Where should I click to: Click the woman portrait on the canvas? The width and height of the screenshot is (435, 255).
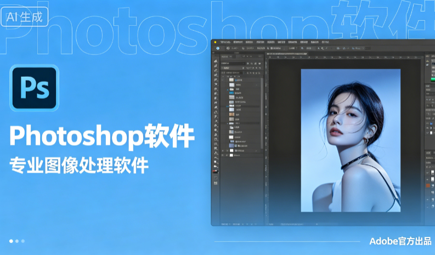click(x=351, y=140)
